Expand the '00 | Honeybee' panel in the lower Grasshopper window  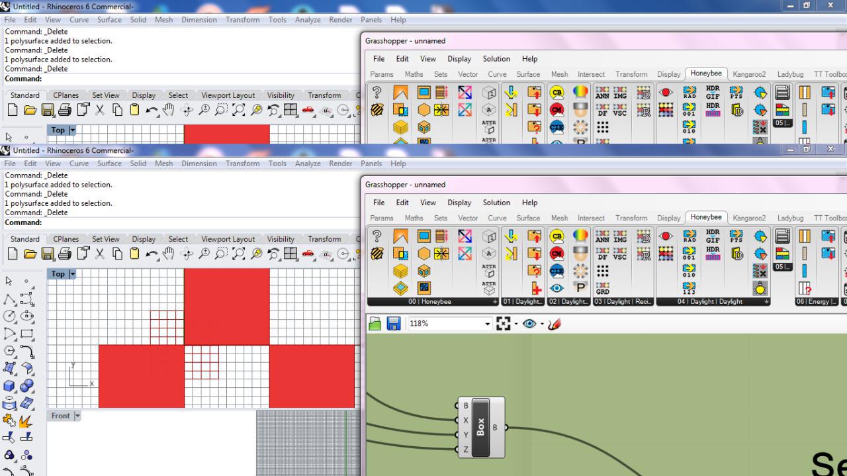[494, 302]
